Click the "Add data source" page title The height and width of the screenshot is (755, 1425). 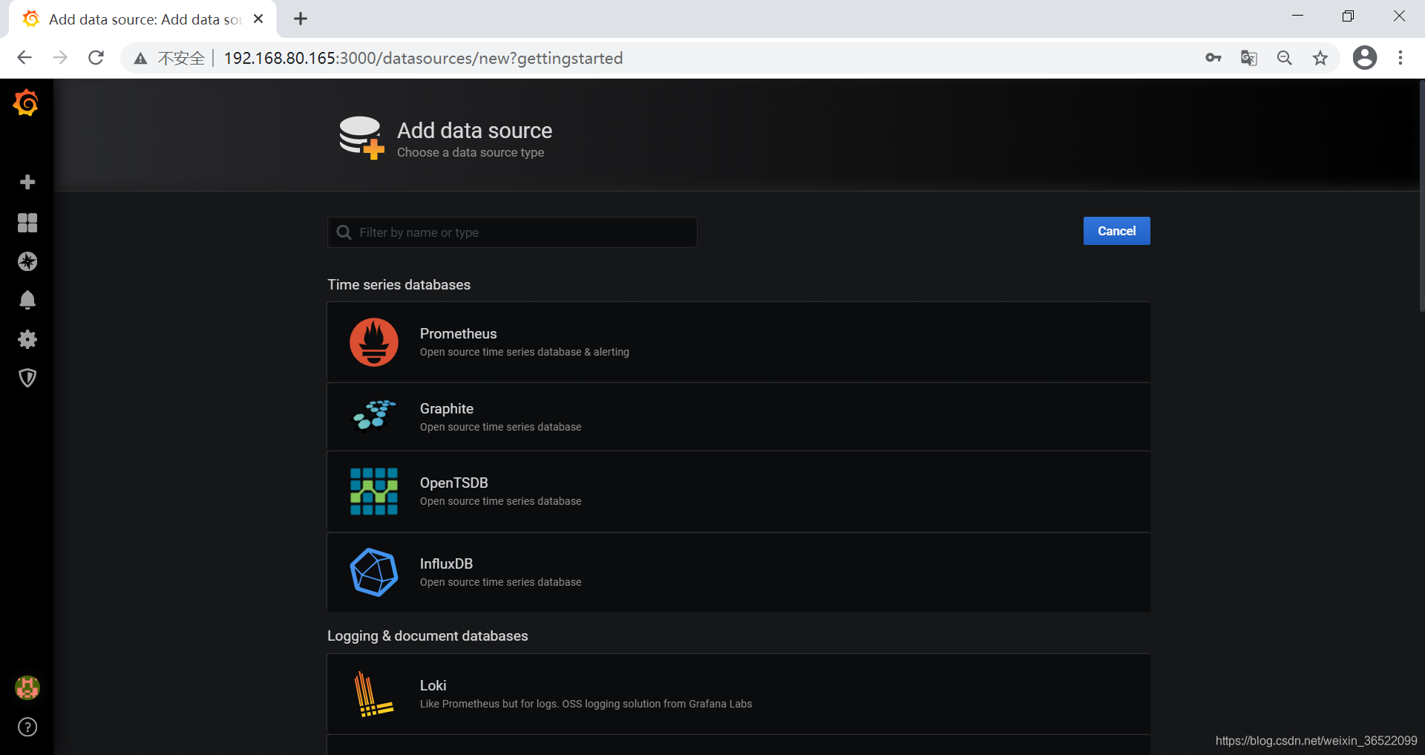[474, 131]
